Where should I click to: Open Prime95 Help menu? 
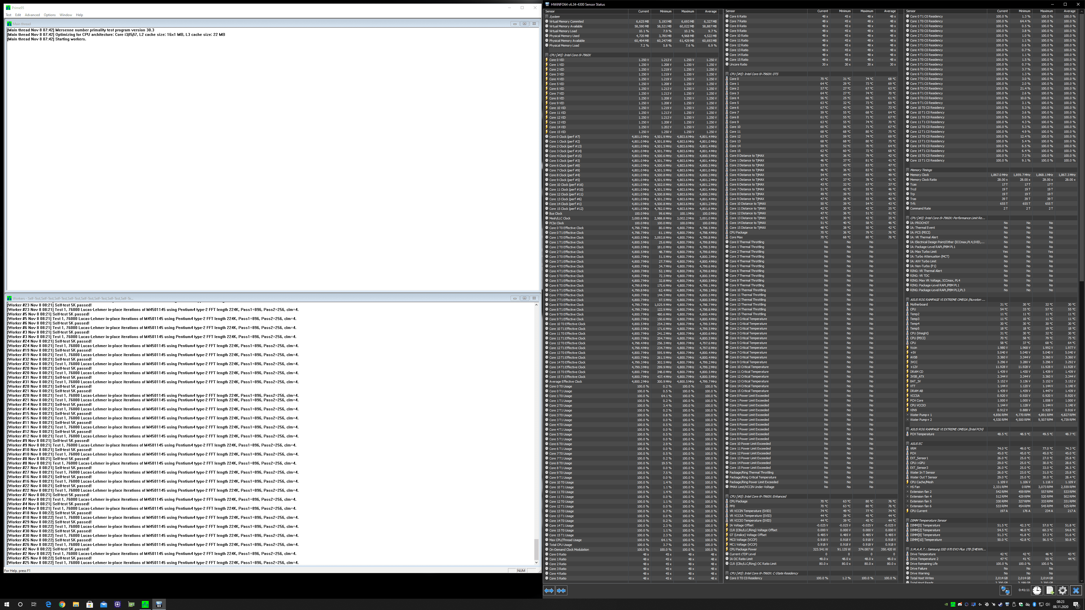pyautogui.click(x=80, y=15)
